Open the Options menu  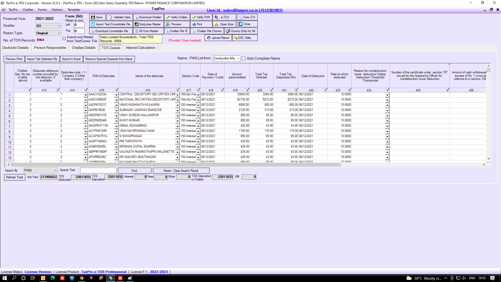coord(57,10)
